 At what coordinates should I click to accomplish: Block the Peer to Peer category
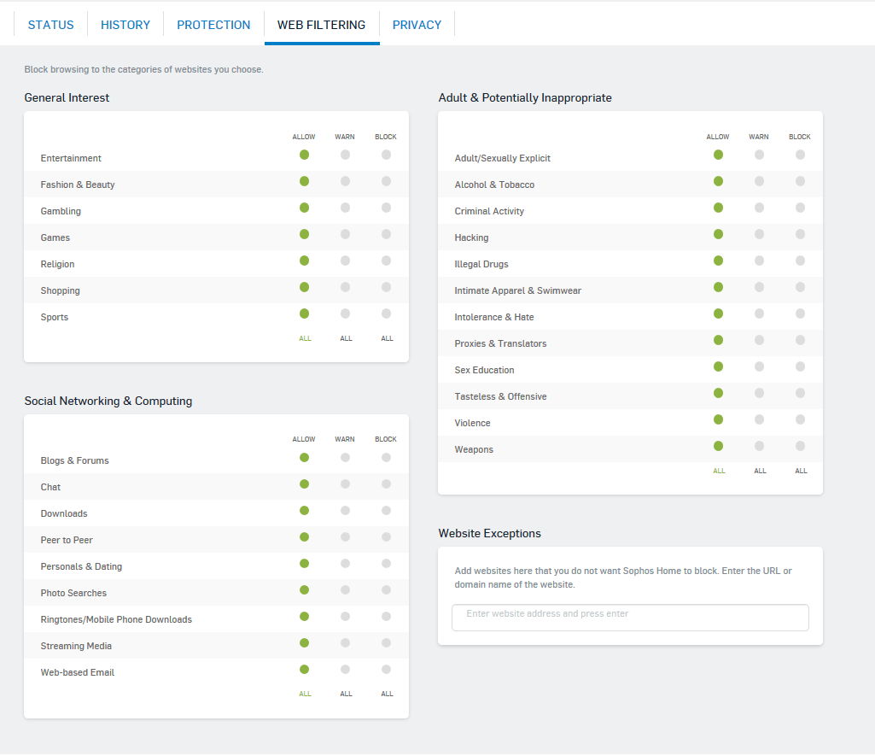[x=386, y=537]
